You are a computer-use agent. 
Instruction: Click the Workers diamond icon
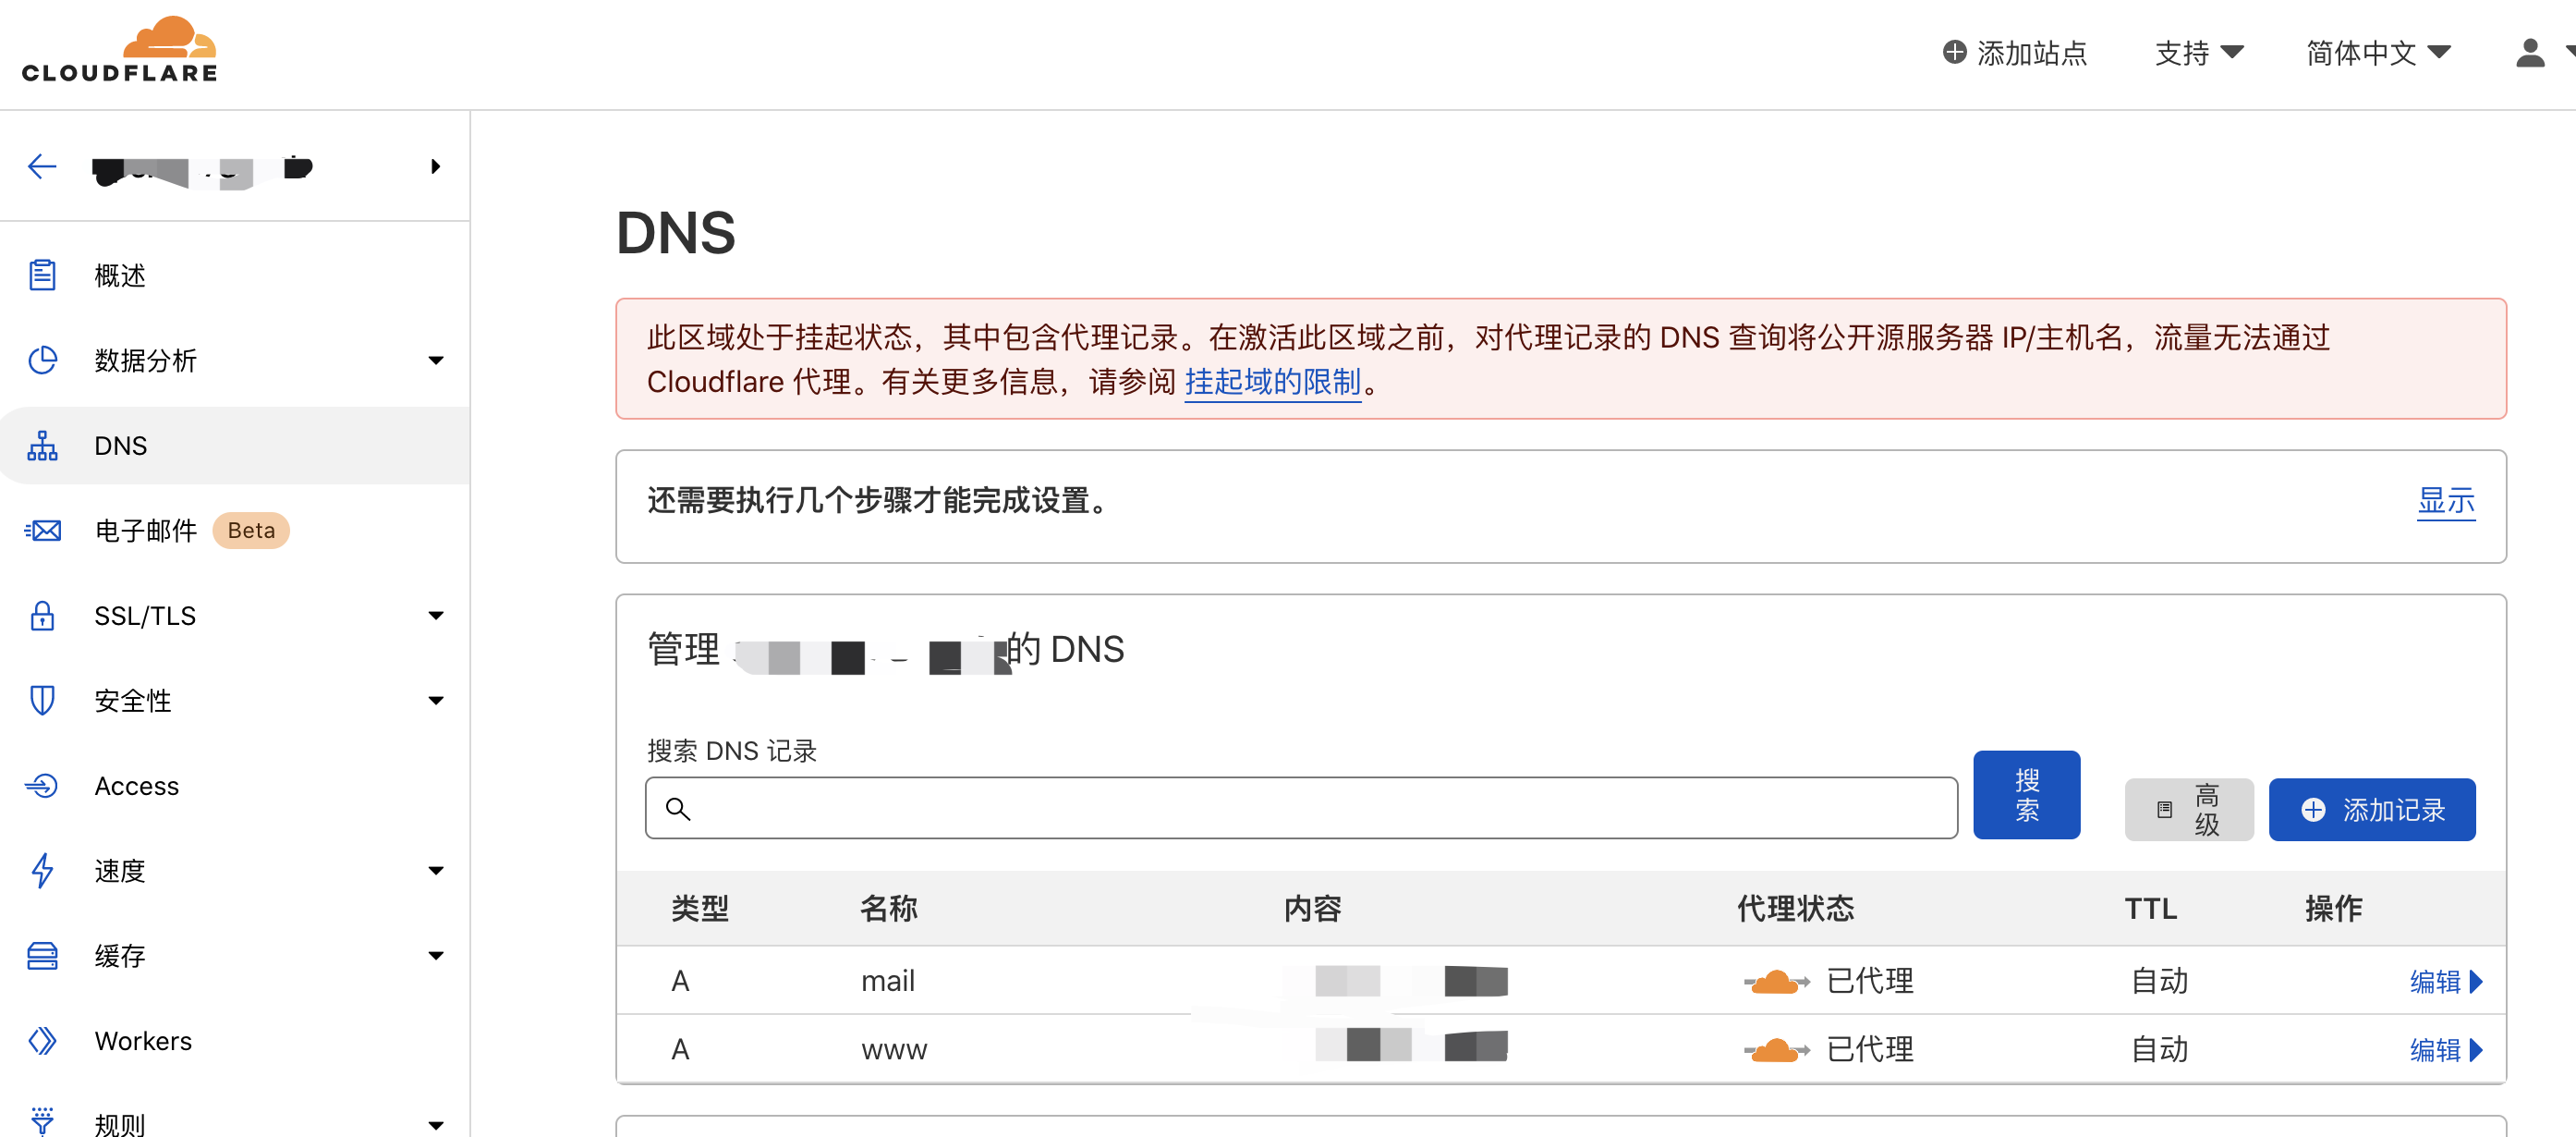tap(42, 1041)
